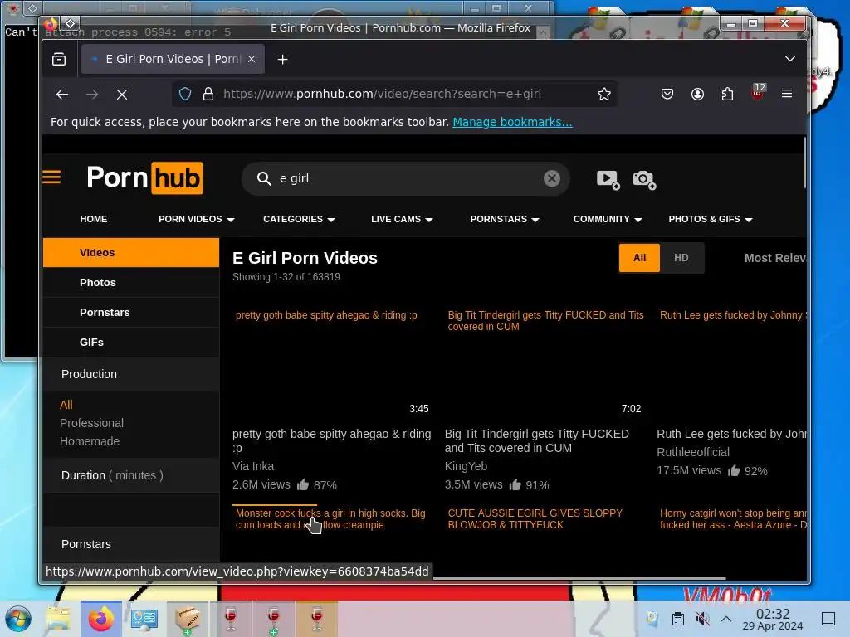This screenshot has width=850, height=637.
Task: Expand the list all tabs chevron
Action: [790, 59]
